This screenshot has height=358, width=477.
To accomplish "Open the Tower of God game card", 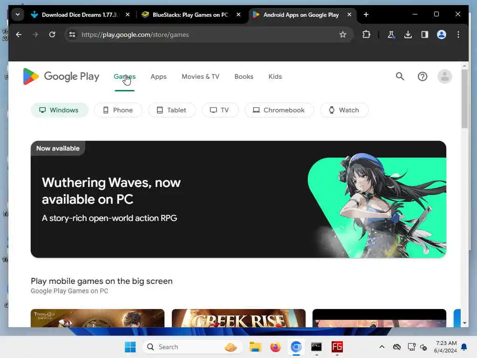I will 97,318.
